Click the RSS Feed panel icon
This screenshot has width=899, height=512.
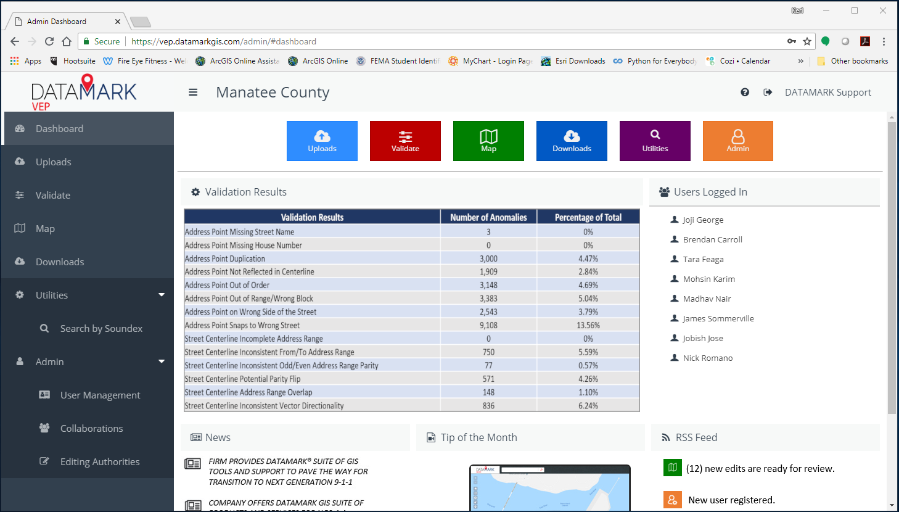[x=665, y=437]
